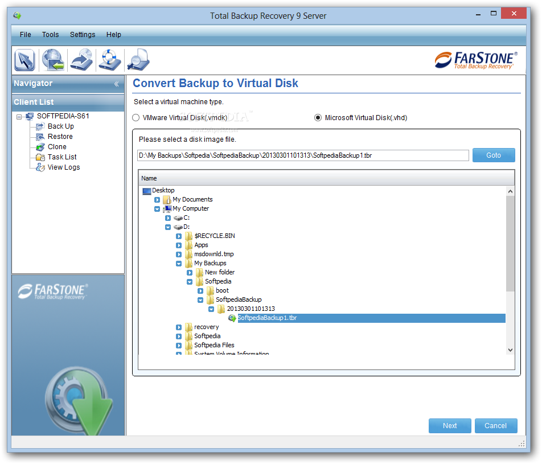Click the Back Up icon in Client List
Viewport: 542px width, 464px height.
coord(40,126)
